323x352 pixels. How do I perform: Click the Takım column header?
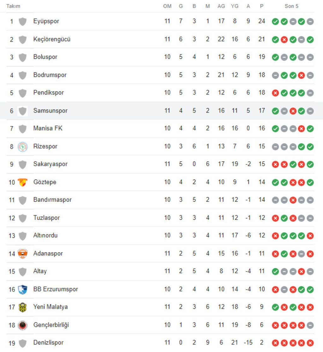[x=13, y=6]
